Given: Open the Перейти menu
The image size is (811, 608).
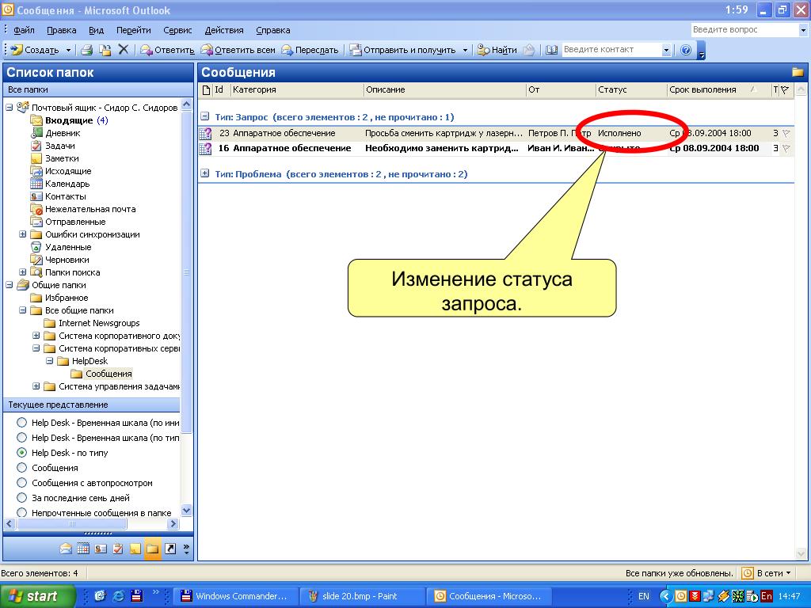Looking at the screenshot, I should coord(133,31).
